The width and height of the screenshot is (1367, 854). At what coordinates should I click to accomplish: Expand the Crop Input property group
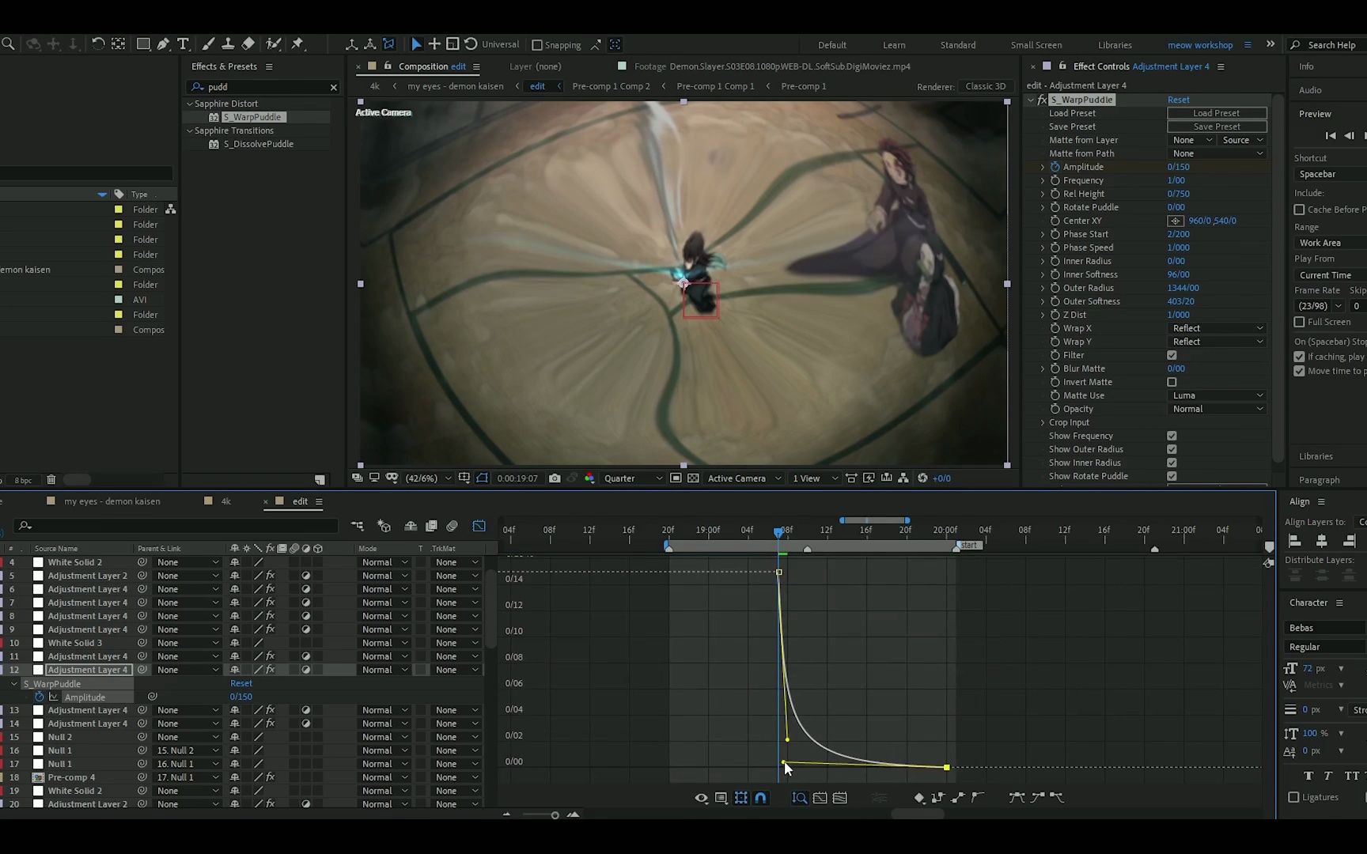click(x=1043, y=422)
